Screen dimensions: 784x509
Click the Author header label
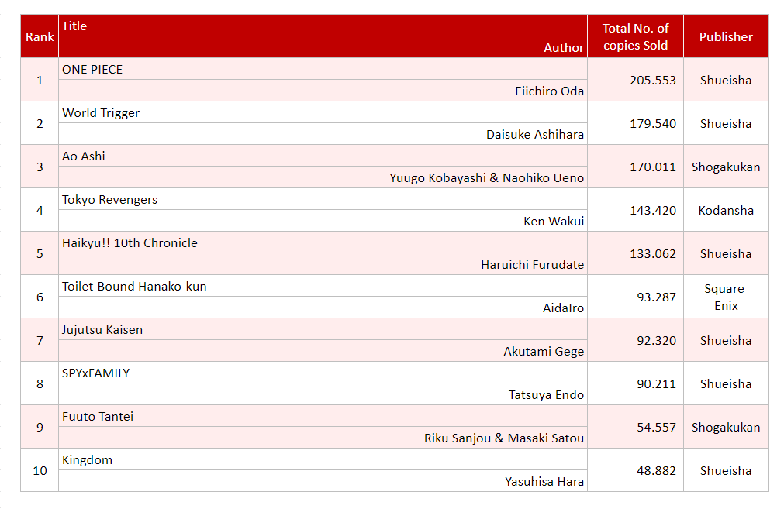(x=564, y=47)
